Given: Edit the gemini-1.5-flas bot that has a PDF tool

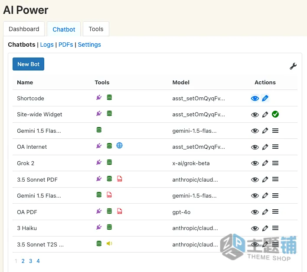Looking at the screenshot, I should pos(265,195).
